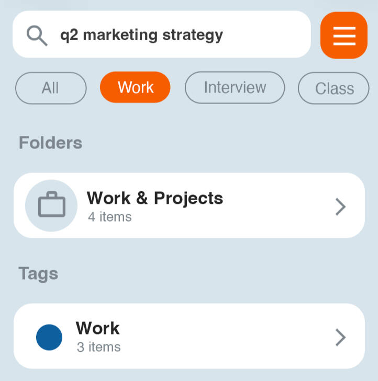This screenshot has width=378, height=381.
Task: Open the Work & Projects folder title
Action: click(155, 199)
